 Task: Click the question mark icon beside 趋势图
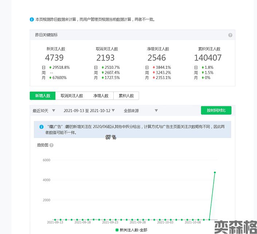(x=51, y=145)
